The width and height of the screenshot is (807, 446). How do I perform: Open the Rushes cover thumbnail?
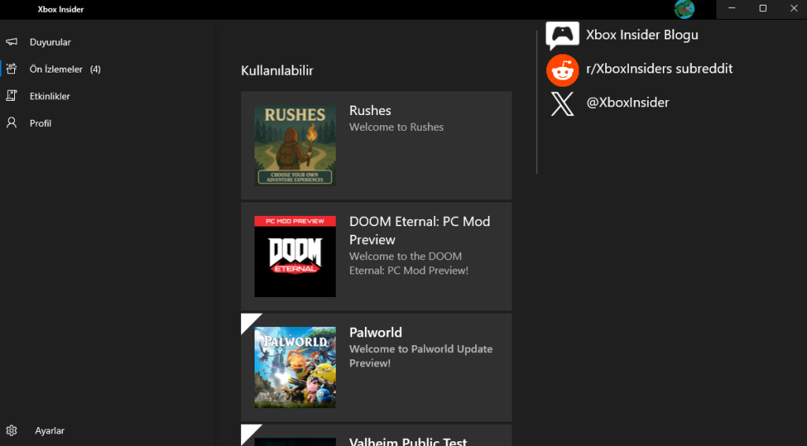[295, 145]
